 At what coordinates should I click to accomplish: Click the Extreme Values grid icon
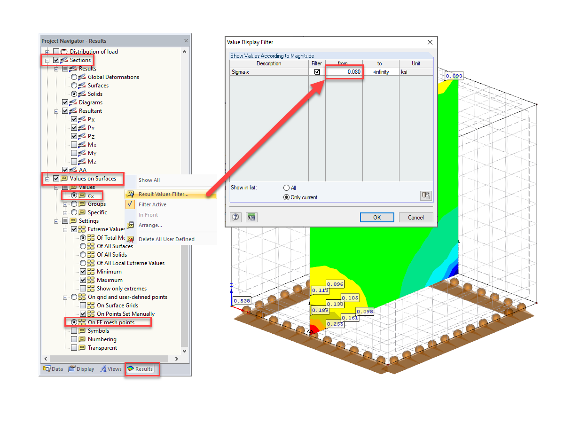(x=82, y=229)
